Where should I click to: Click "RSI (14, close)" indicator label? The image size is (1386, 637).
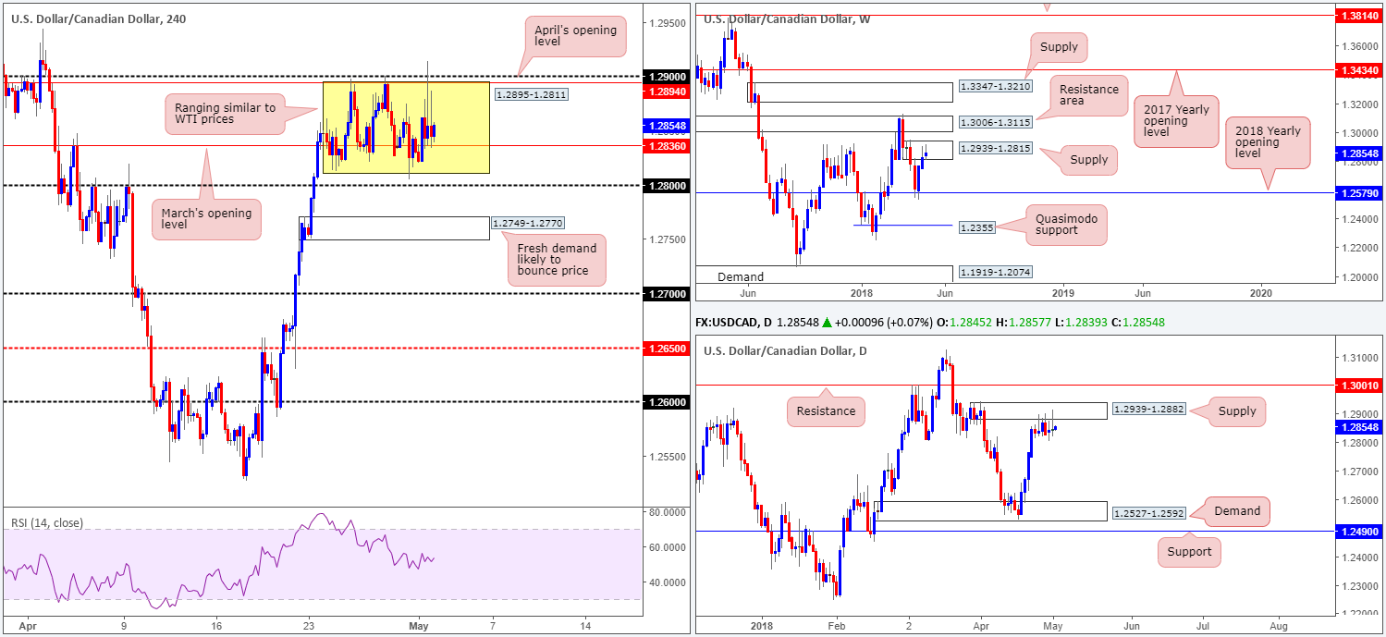47,523
